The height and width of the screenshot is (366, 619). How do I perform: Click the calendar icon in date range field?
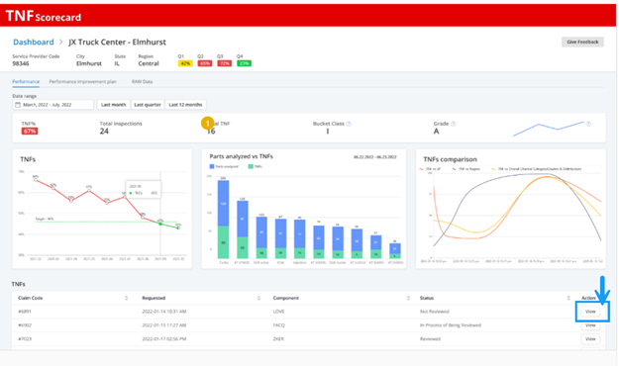click(18, 105)
